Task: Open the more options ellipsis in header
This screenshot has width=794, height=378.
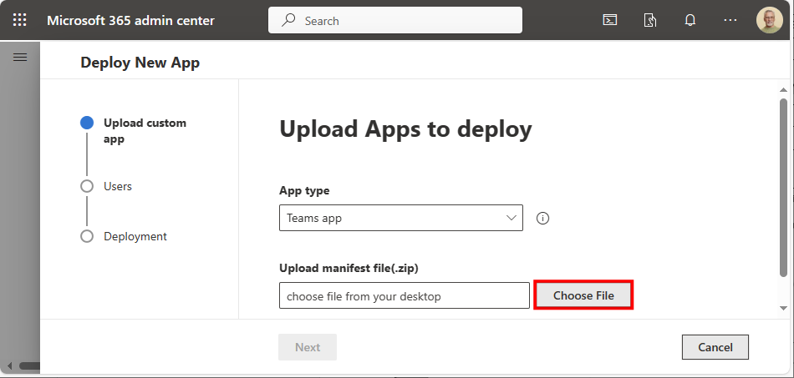Action: (x=730, y=20)
